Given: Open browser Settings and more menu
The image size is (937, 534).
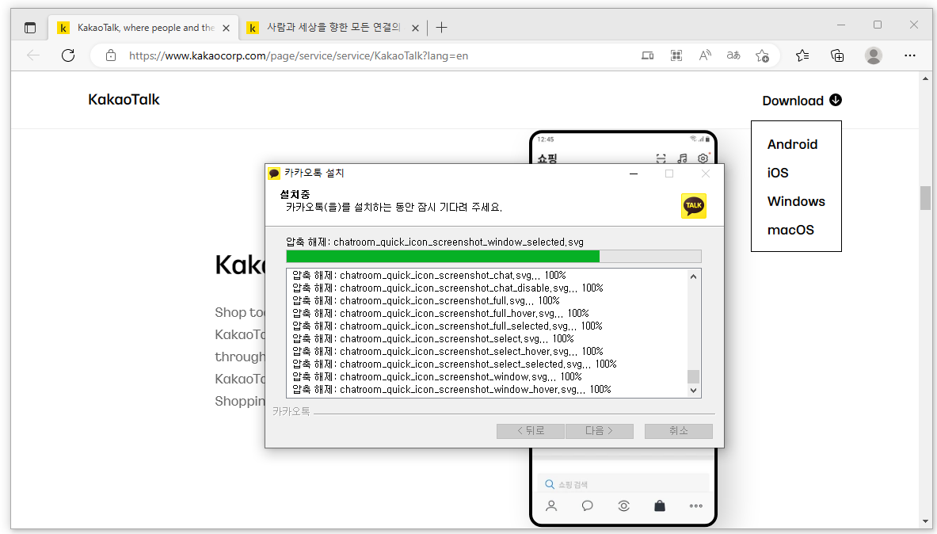Looking at the screenshot, I should point(909,55).
